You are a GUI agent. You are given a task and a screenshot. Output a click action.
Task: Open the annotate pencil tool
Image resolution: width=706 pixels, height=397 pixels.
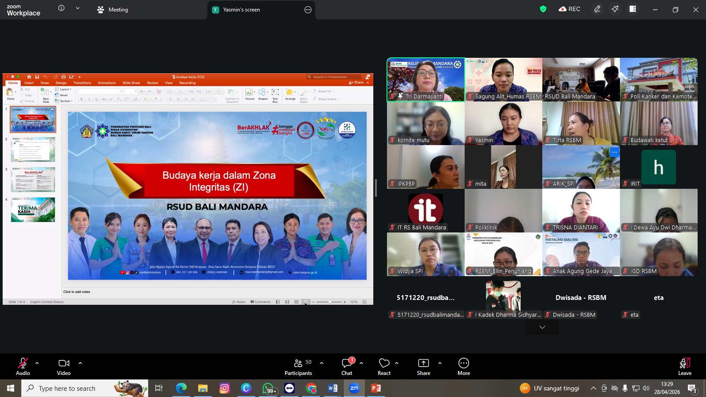point(597,9)
